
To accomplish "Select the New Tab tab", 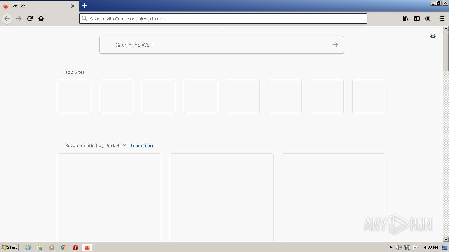I will (39, 6).
